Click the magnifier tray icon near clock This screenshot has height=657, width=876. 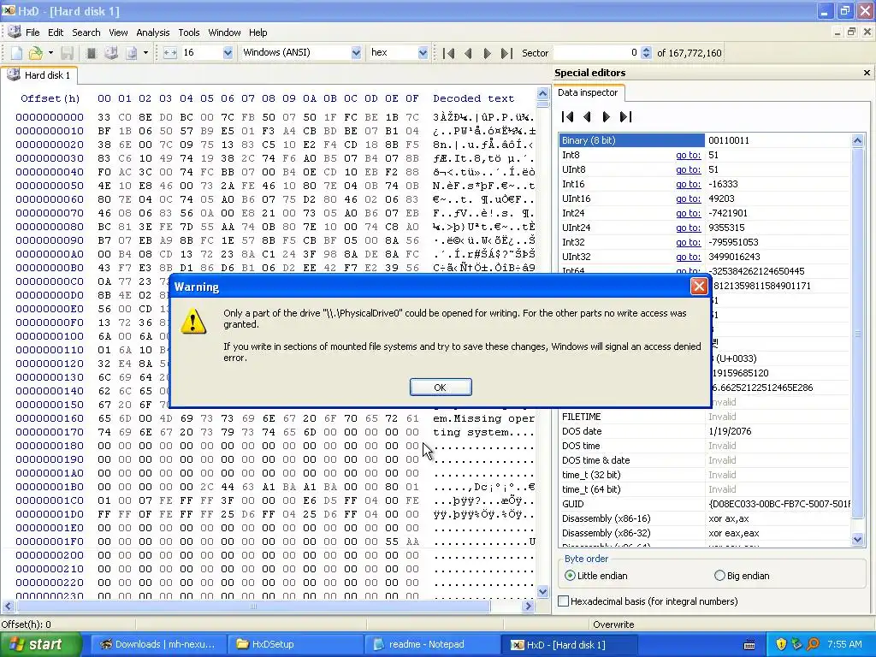(813, 644)
